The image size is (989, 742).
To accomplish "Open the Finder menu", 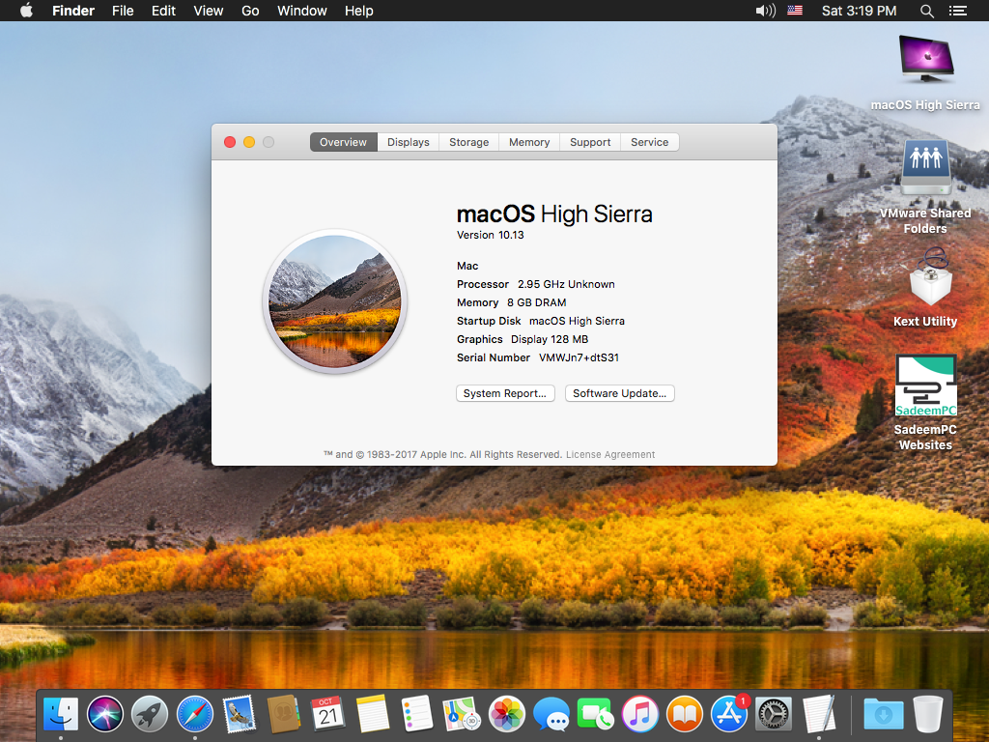I will tap(73, 11).
